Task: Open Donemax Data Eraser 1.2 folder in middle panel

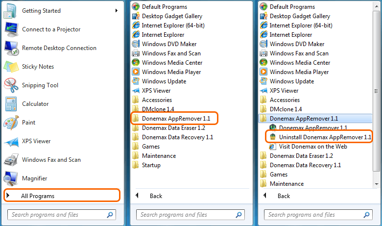Action: coord(173,128)
